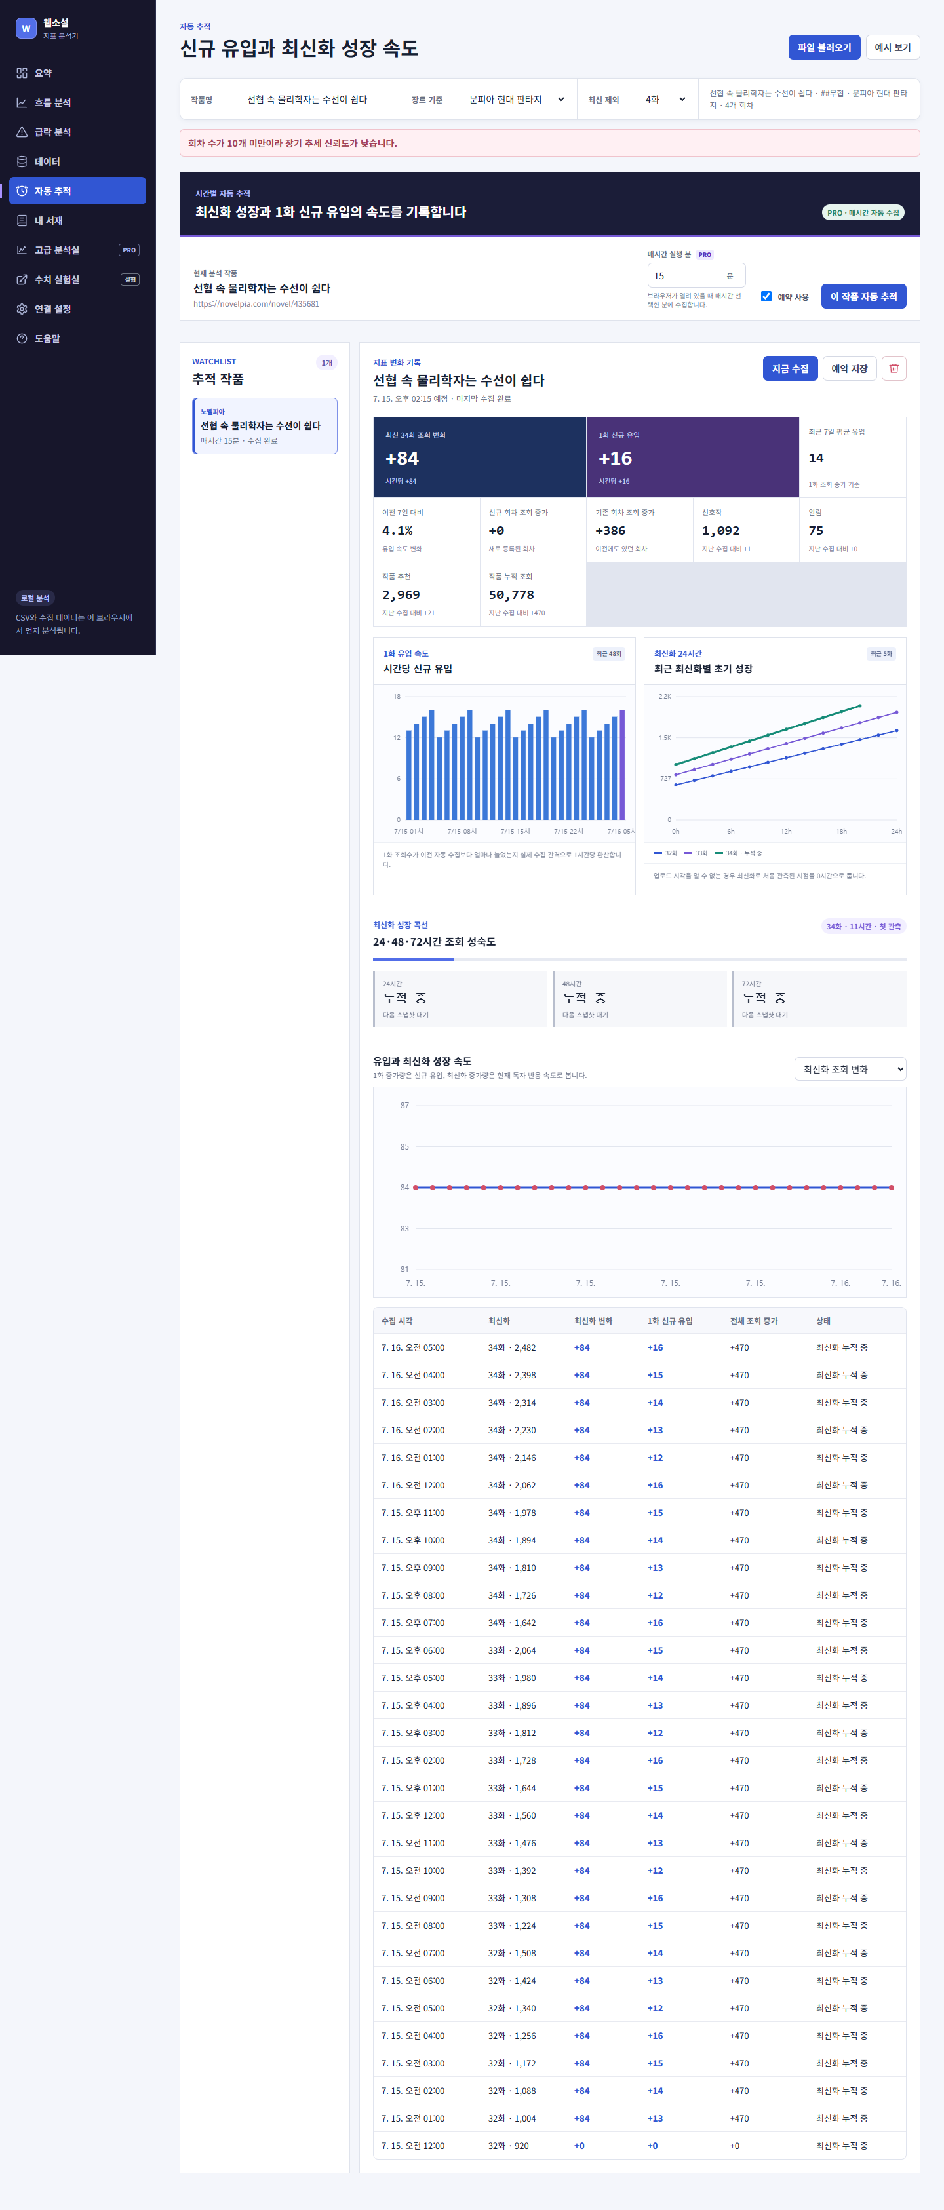Click the 급락 분석 warning triangle icon

(22, 132)
